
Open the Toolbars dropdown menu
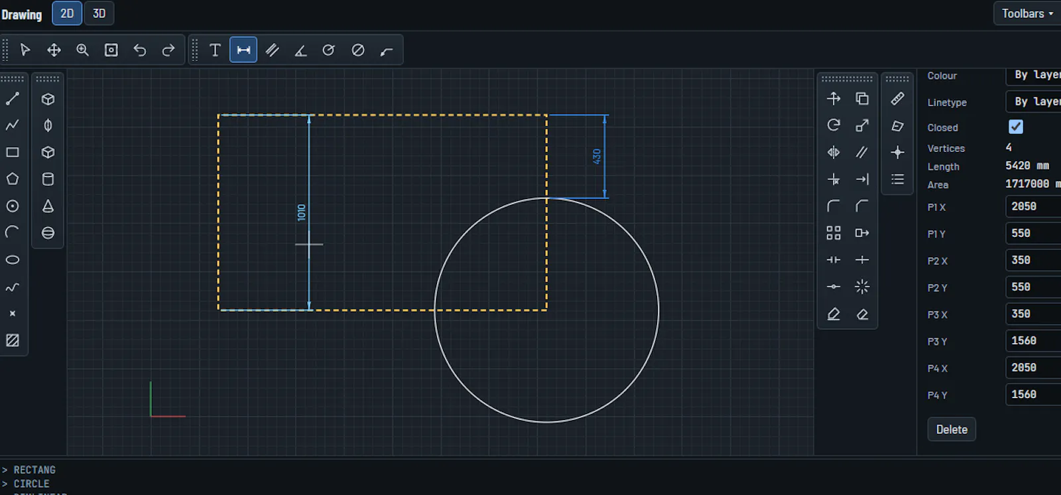click(x=1027, y=13)
